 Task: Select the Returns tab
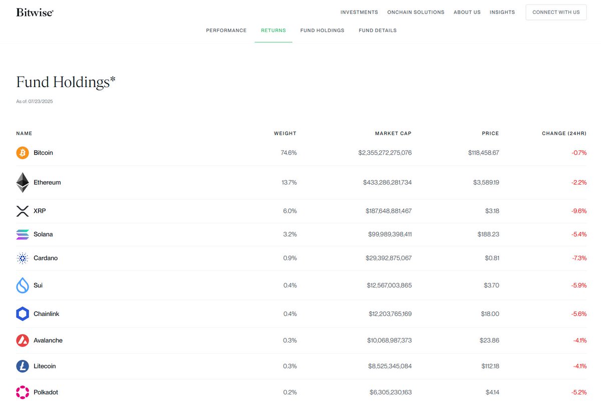(x=273, y=31)
